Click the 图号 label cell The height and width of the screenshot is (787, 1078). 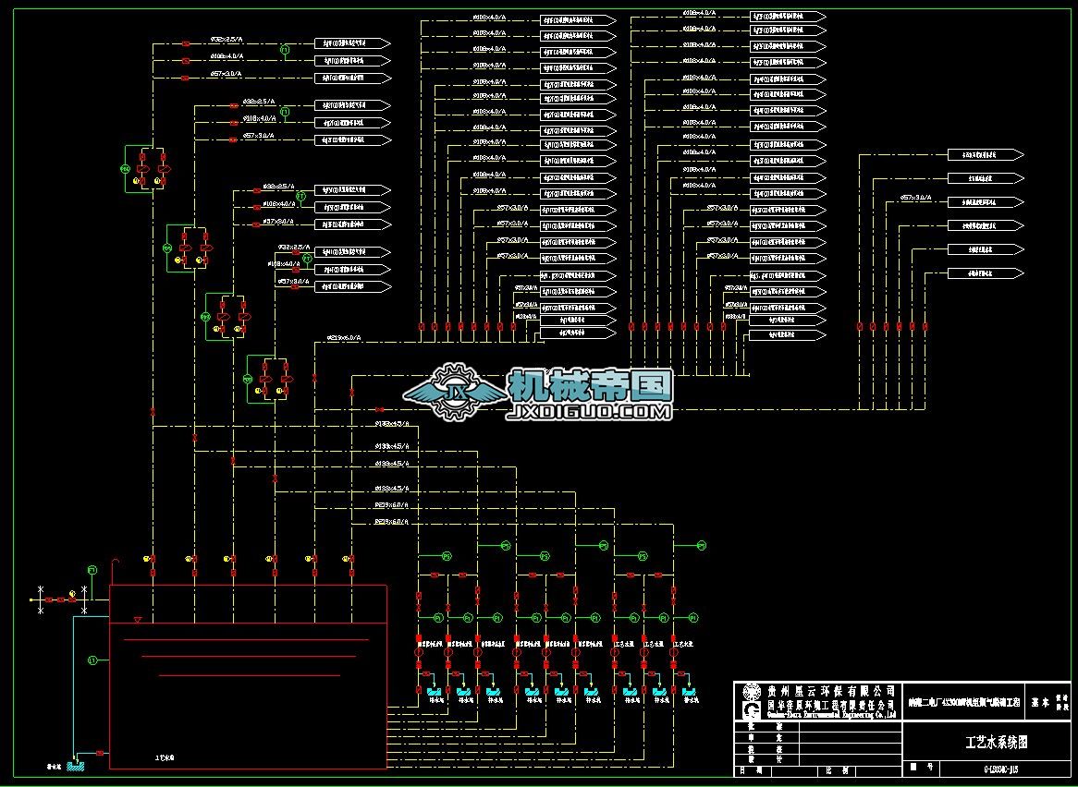click(921, 767)
